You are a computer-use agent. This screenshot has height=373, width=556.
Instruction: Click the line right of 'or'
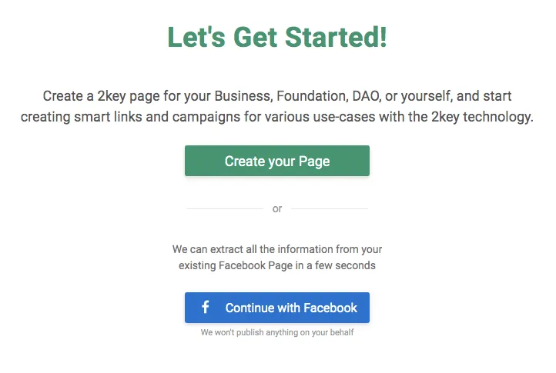click(330, 208)
